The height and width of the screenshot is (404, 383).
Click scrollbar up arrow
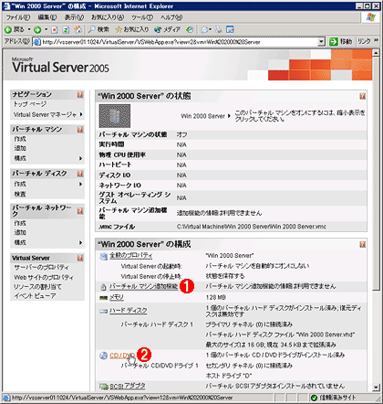point(376,53)
